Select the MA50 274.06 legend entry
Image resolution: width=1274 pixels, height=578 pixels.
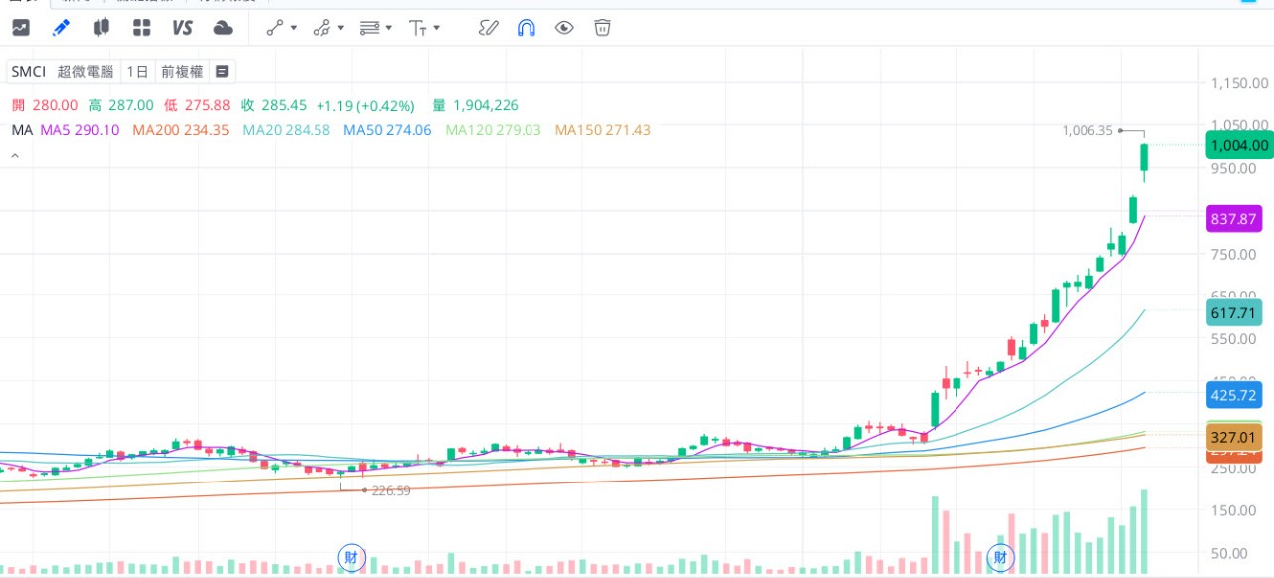click(x=387, y=130)
